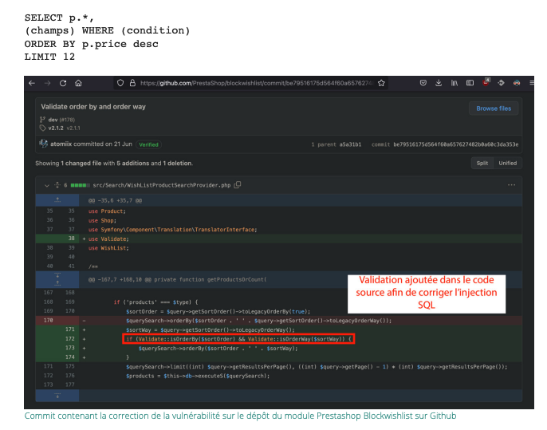This screenshot has height=430, width=547.
Task: Select added line number 174
Action: pyautogui.click(x=70, y=357)
